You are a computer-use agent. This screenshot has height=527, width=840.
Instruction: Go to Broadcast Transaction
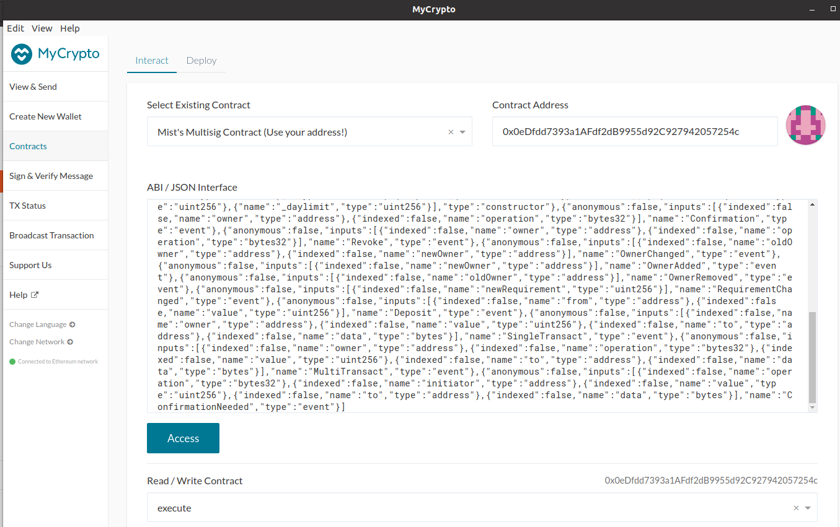[x=56, y=235]
